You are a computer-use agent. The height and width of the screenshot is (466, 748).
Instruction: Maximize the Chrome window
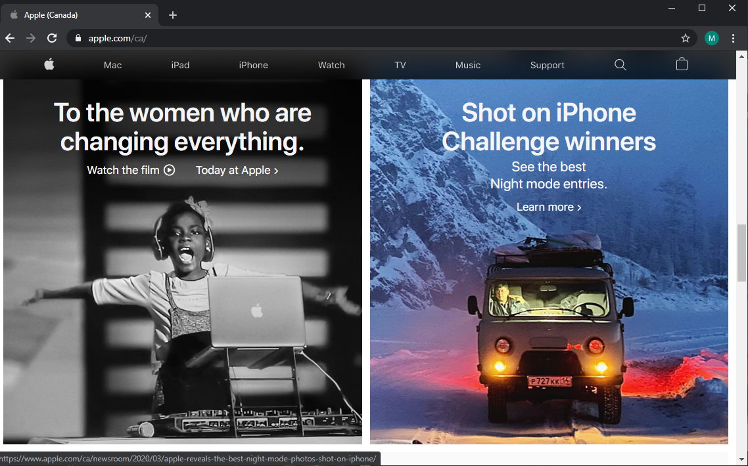702,8
